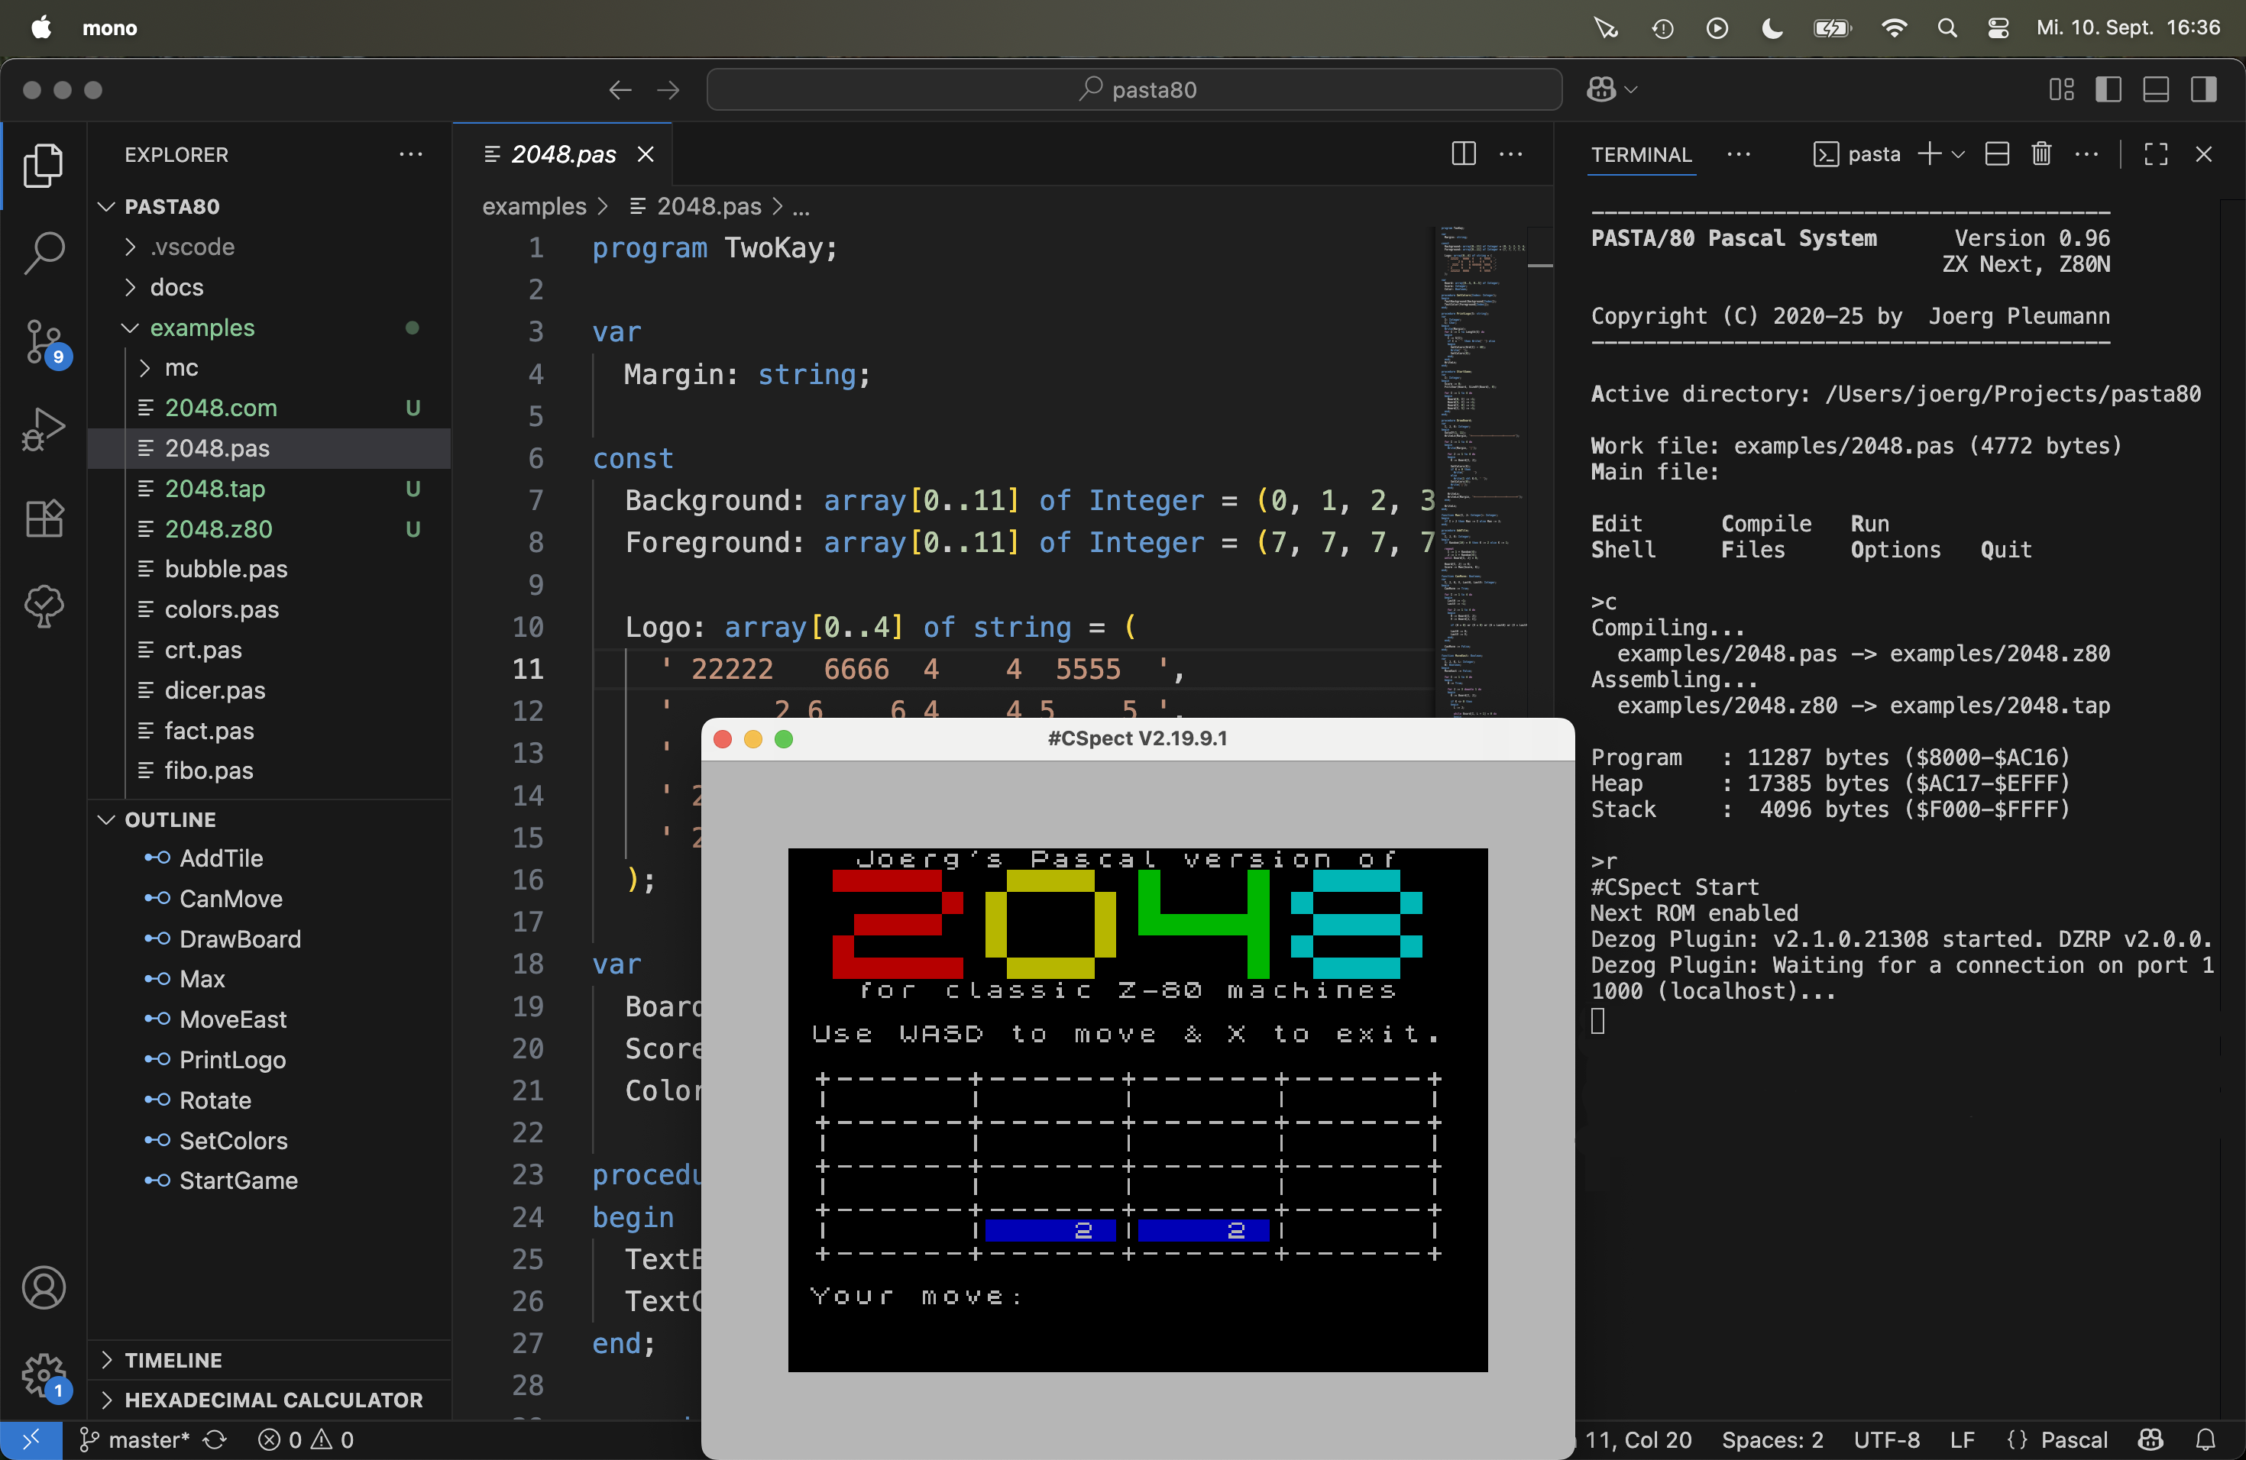Open the Search view in activity bar
Screen dimensions: 2246x1460
[x=44, y=254]
